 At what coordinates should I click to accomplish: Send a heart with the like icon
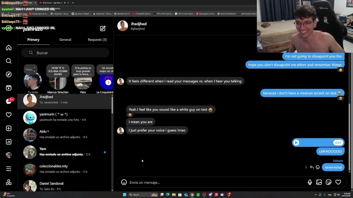tap(338, 182)
